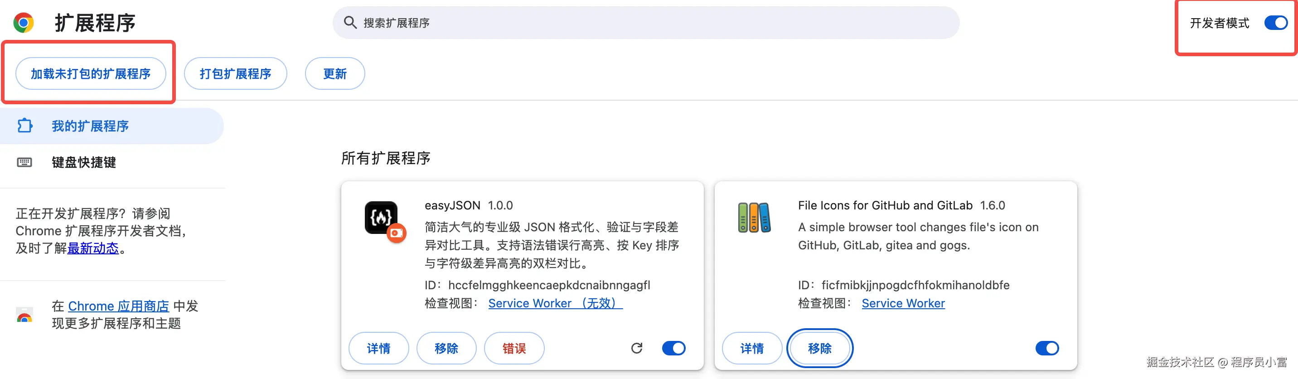Click the 扩展程序 page title

pyautogui.click(x=95, y=23)
